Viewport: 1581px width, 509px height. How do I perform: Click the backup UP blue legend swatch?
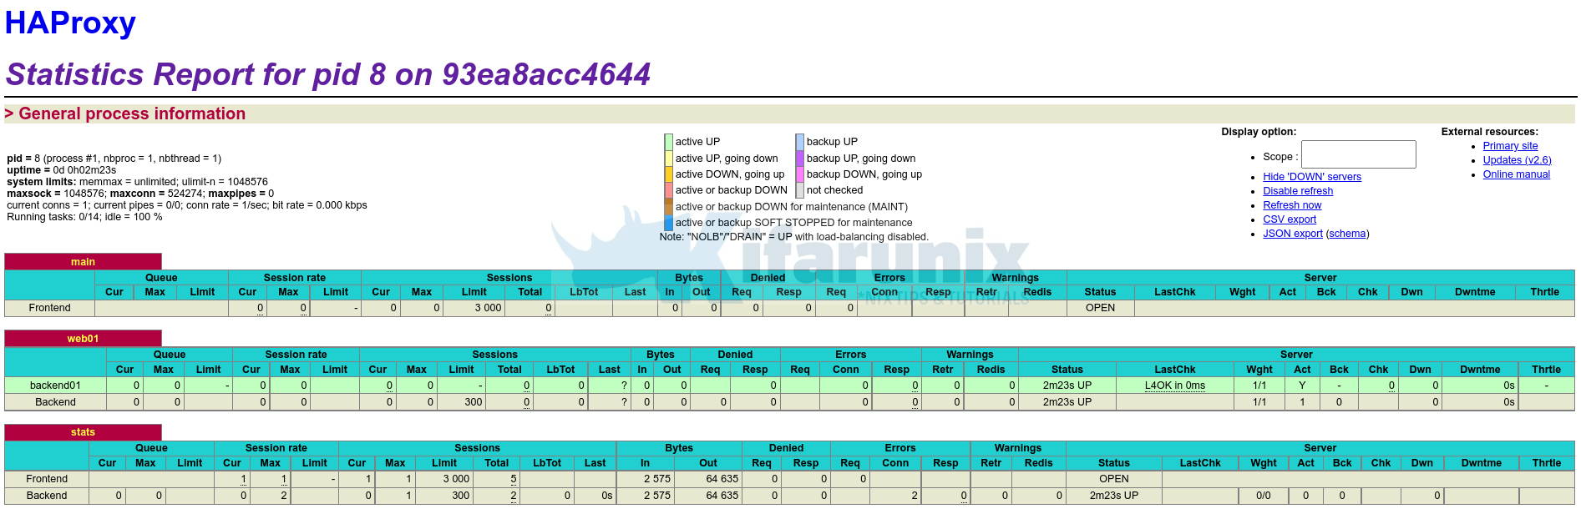click(x=799, y=142)
